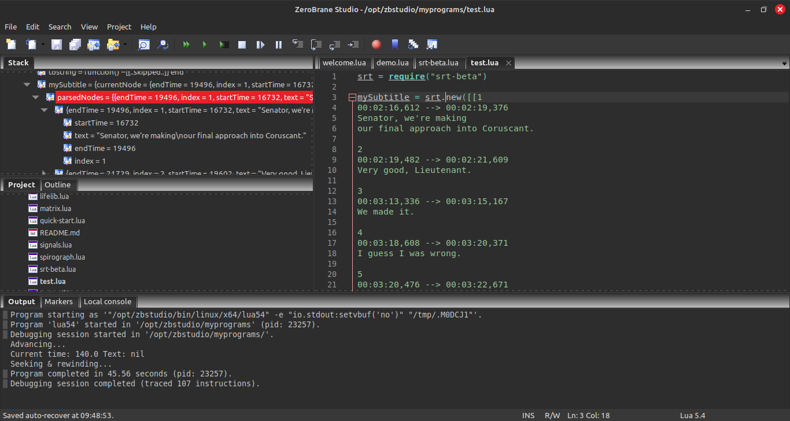790x421 pixels.
Task: Show the Stack window via toolbar
Action: (413, 45)
